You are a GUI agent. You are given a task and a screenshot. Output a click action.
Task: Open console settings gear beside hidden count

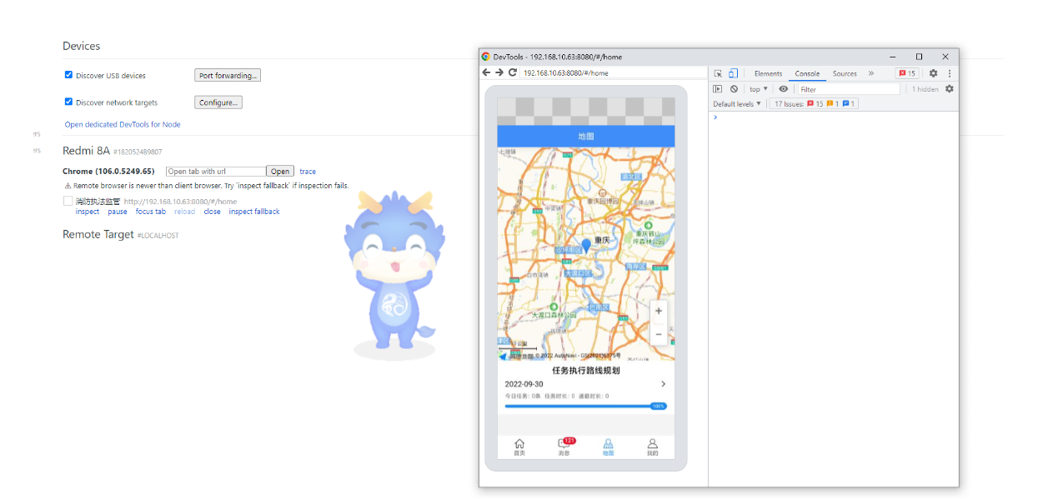click(x=949, y=89)
